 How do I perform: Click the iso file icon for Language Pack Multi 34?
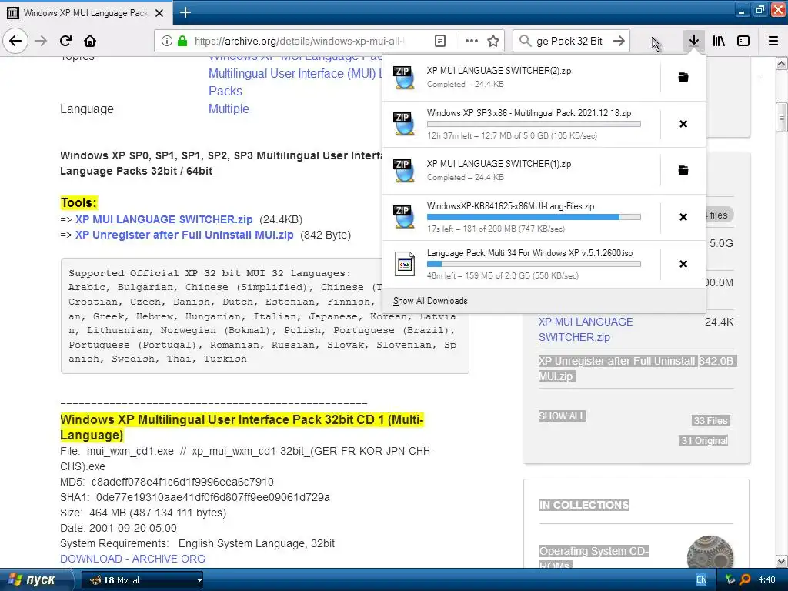pyautogui.click(x=405, y=264)
